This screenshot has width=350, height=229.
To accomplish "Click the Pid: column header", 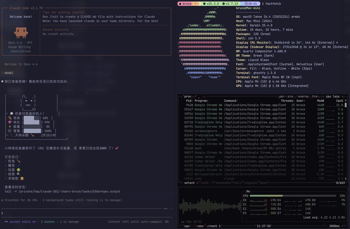I will 189,101.
